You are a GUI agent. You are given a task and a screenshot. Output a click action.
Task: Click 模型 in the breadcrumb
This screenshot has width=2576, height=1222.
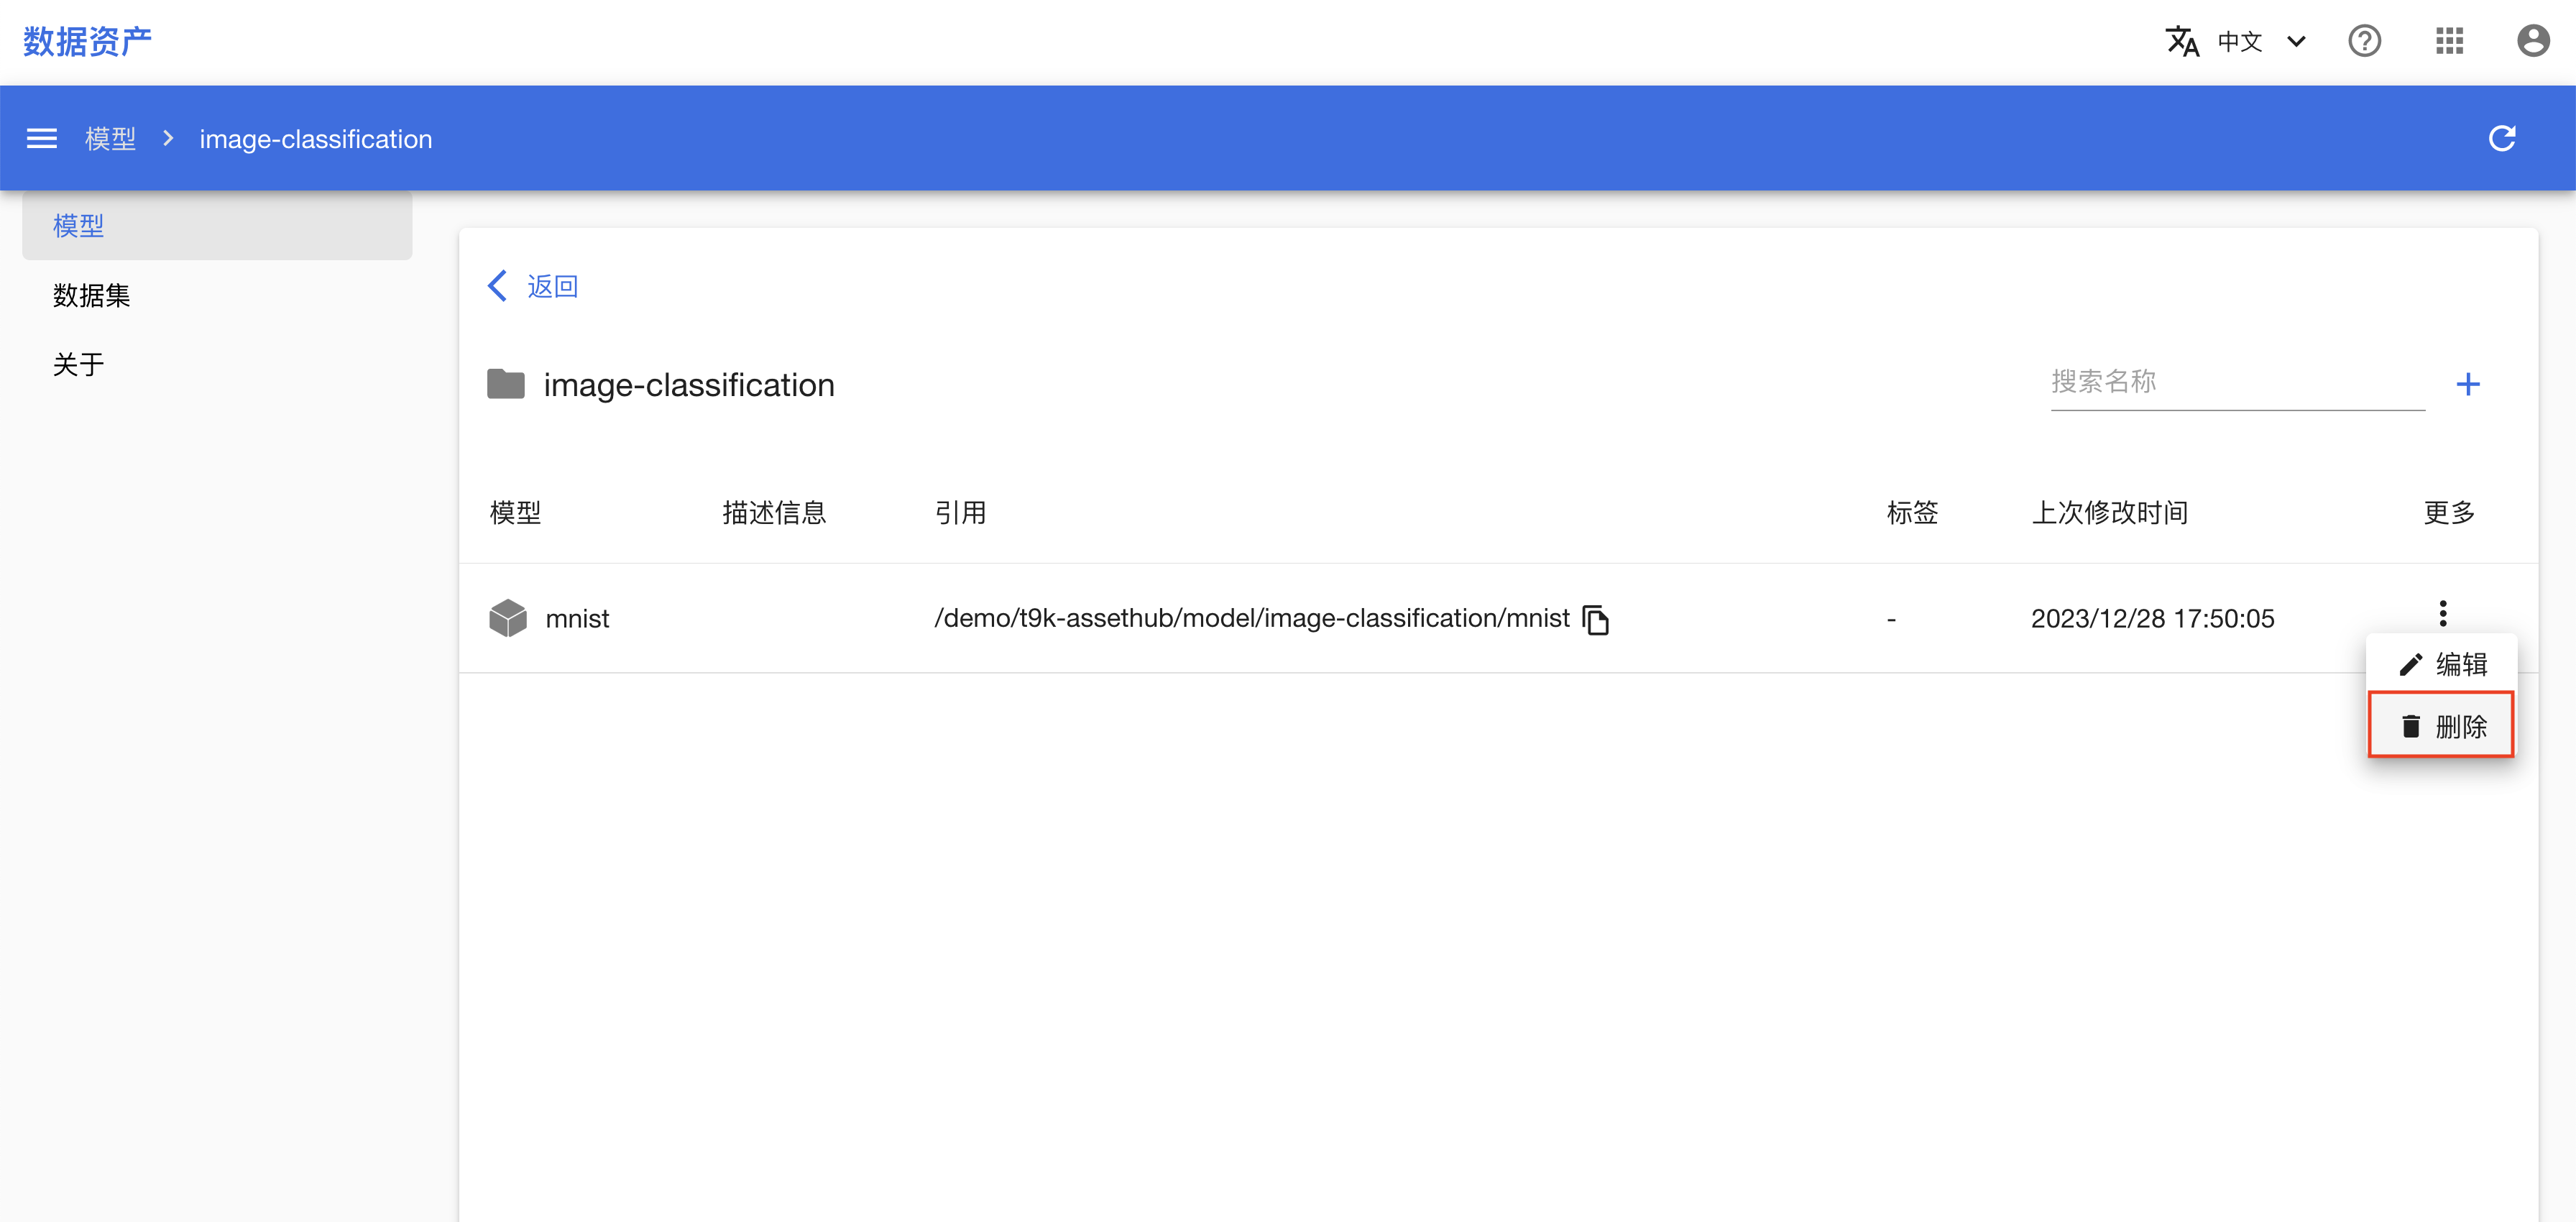(110, 139)
